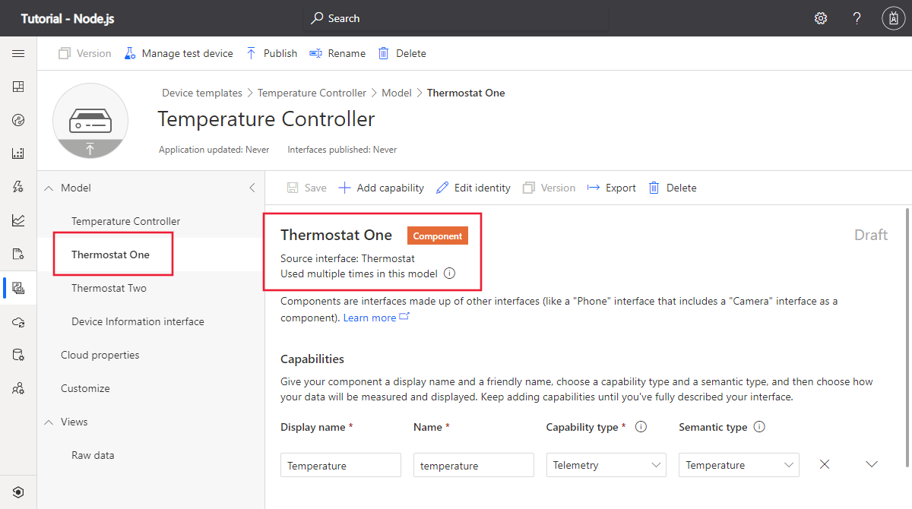Open the Learn more link about components

[370, 316]
